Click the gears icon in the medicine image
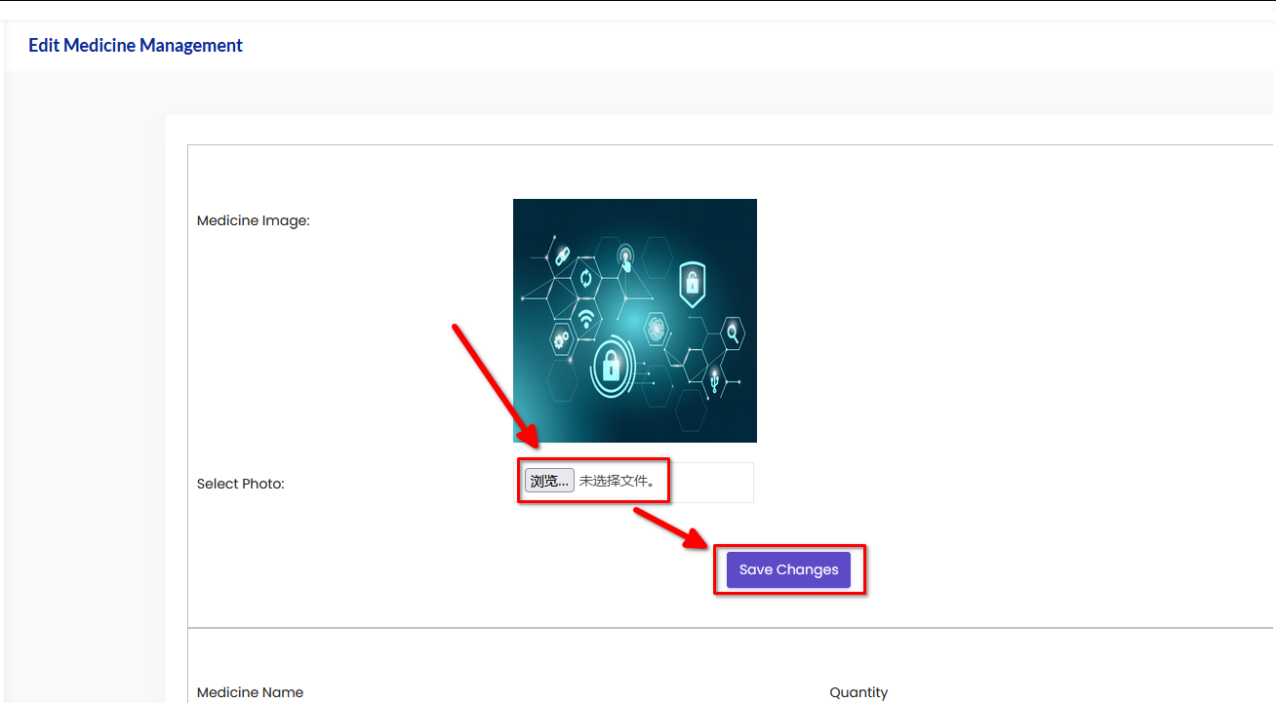1276x703 pixels. click(561, 339)
